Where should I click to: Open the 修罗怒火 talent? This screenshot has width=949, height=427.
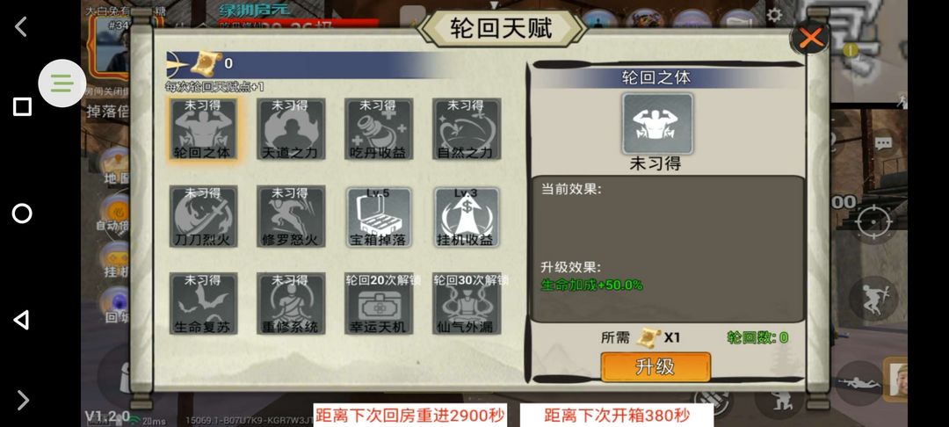(x=291, y=216)
